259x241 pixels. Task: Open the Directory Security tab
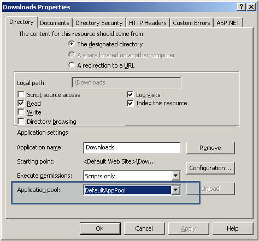(99, 23)
